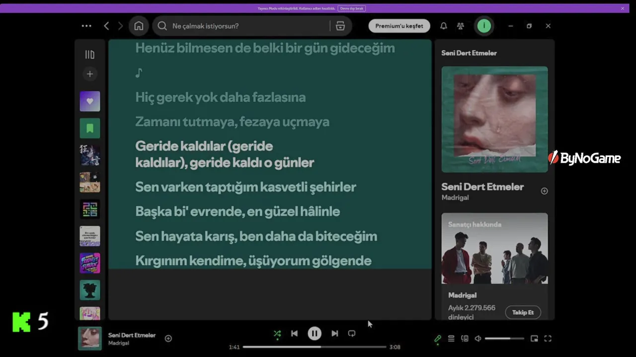Open Liked Songs playlist

coord(90,101)
